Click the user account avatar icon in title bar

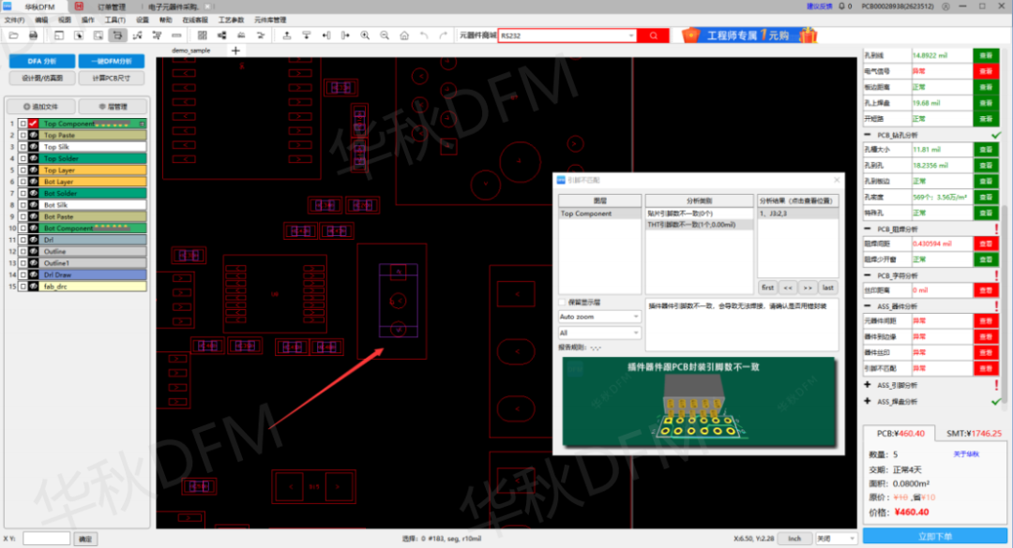945,7
